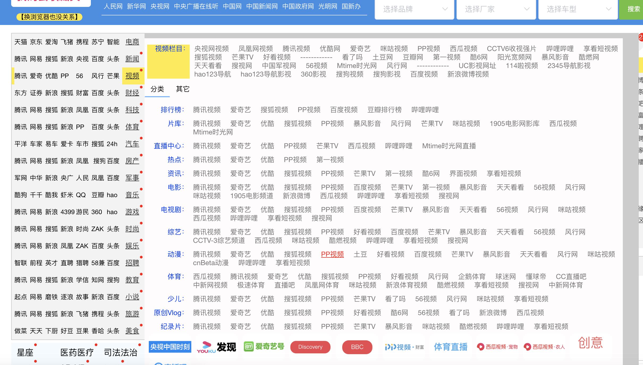Open 人民网 in the top navigation
Screen dimensions: 643x365
[x=113, y=6]
